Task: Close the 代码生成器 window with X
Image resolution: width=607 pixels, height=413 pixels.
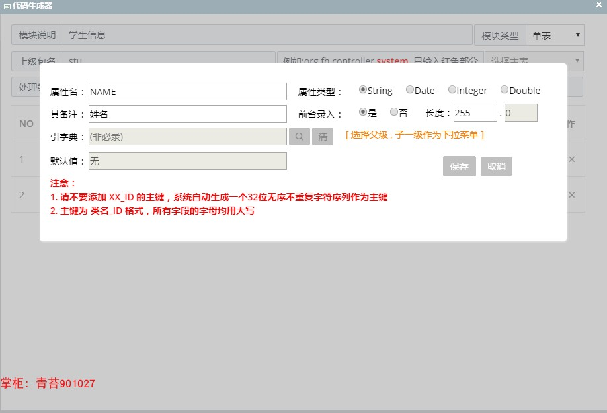Action: 599,5
